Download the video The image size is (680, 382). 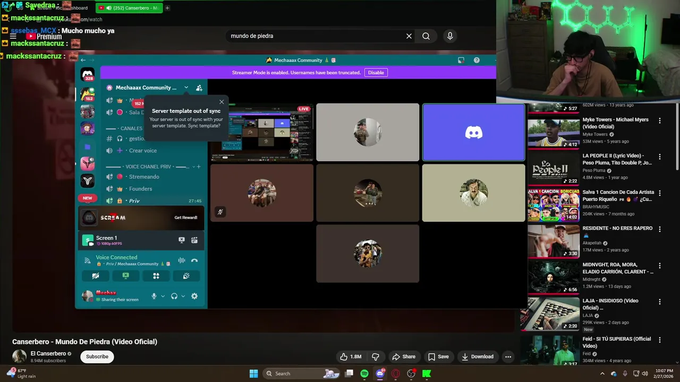pyautogui.click(x=477, y=357)
